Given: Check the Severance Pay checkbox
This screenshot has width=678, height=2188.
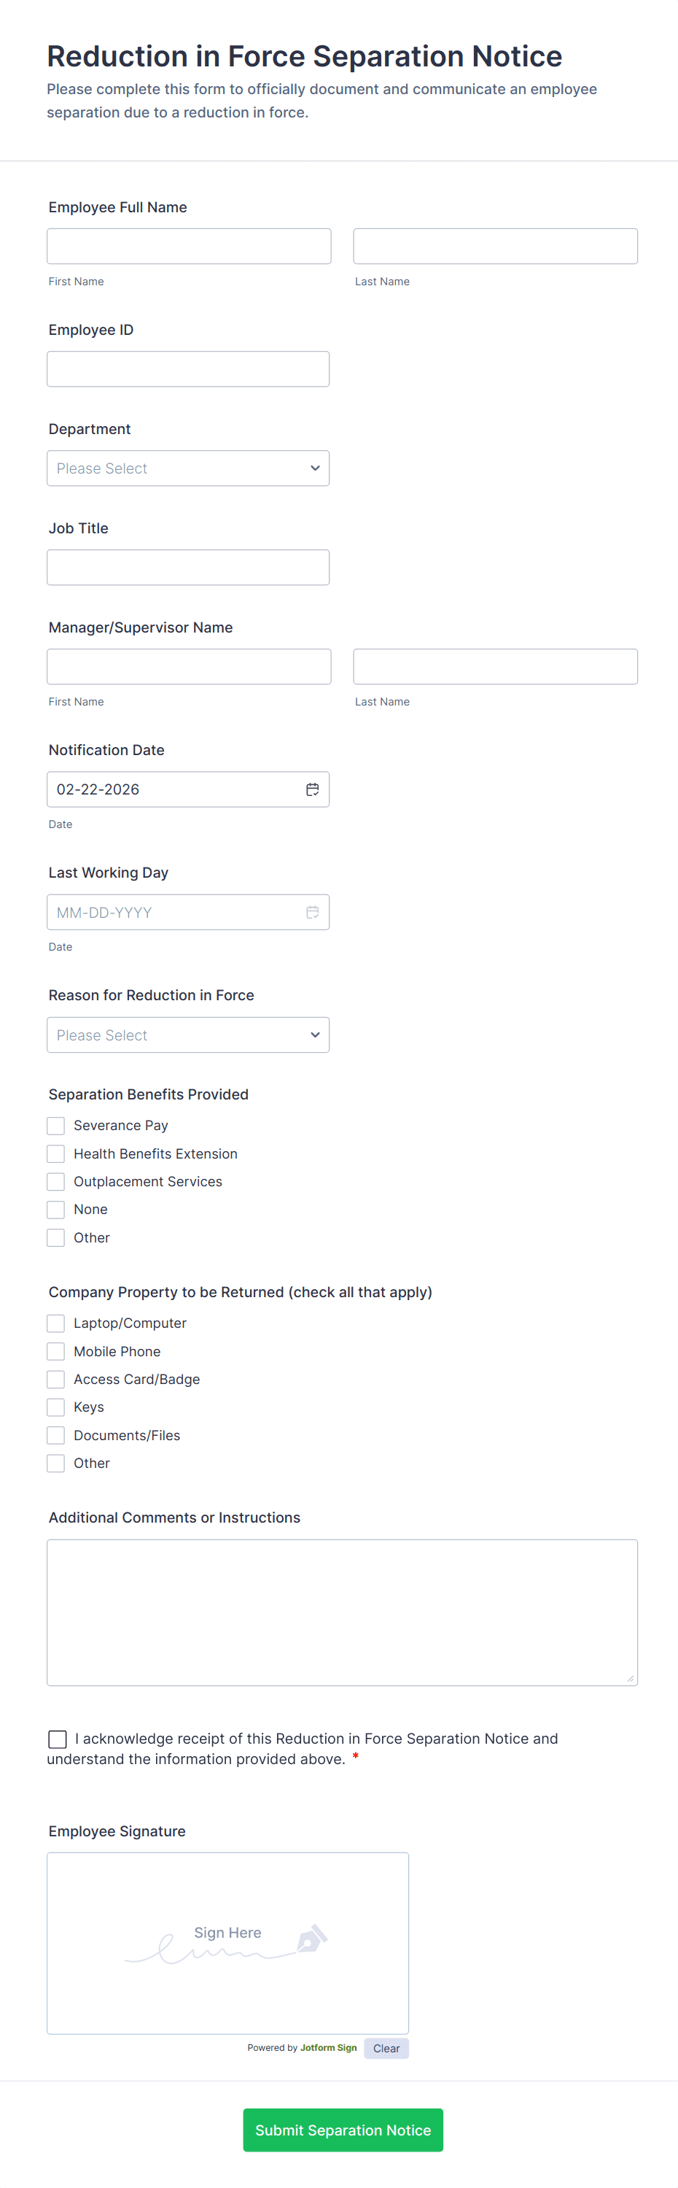Looking at the screenshot, I should click(x=56, y=1126).
